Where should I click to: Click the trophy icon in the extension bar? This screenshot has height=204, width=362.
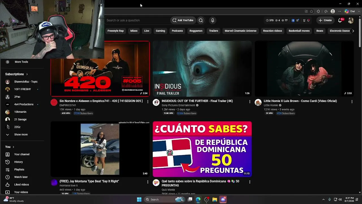(304, 20)
